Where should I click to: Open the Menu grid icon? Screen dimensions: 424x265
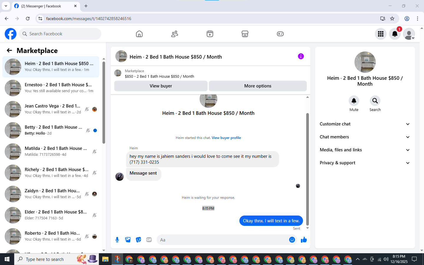[x=381, y=34]
